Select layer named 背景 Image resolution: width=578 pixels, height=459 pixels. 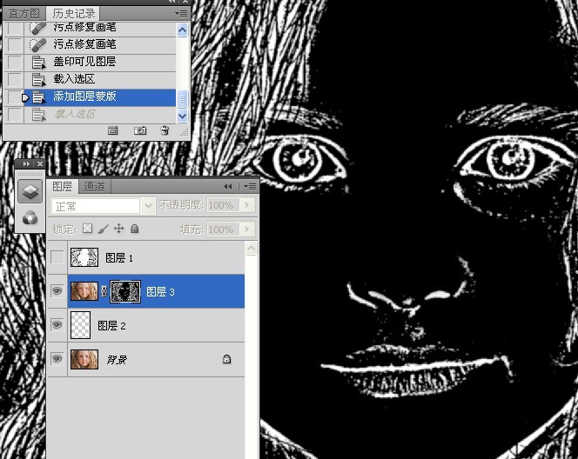click(x=117, y=360)
